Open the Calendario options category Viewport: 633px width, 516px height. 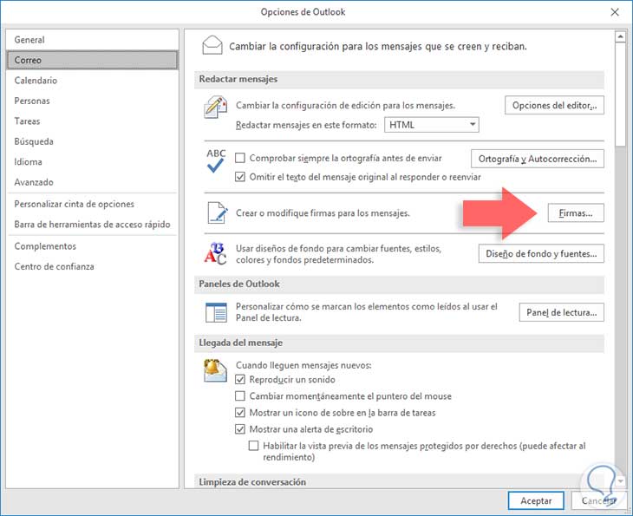[92, 81]
